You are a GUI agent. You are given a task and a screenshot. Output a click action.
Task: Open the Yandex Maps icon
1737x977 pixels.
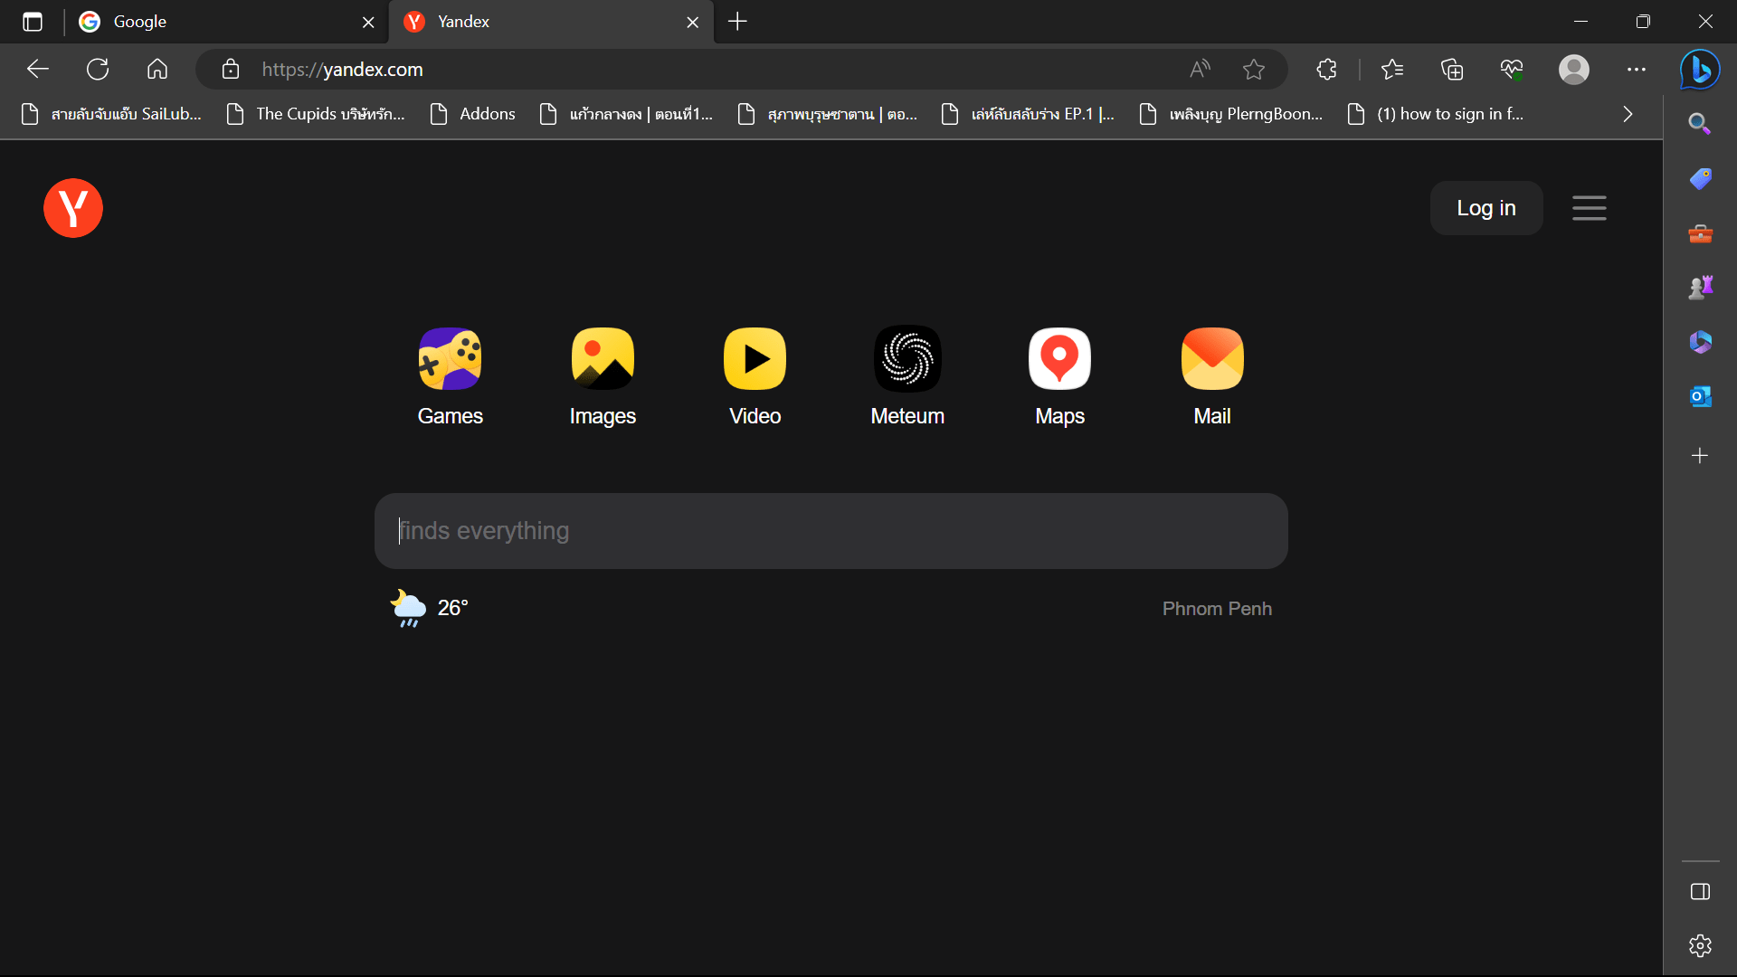(x=1059, y=359)
